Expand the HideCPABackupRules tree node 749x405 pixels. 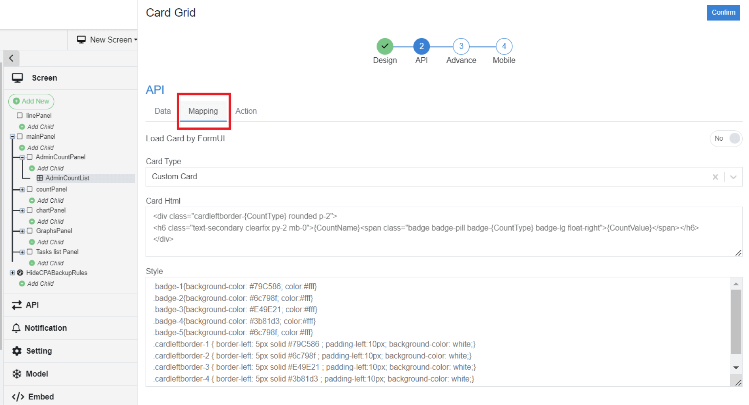(x=12, y=273)
